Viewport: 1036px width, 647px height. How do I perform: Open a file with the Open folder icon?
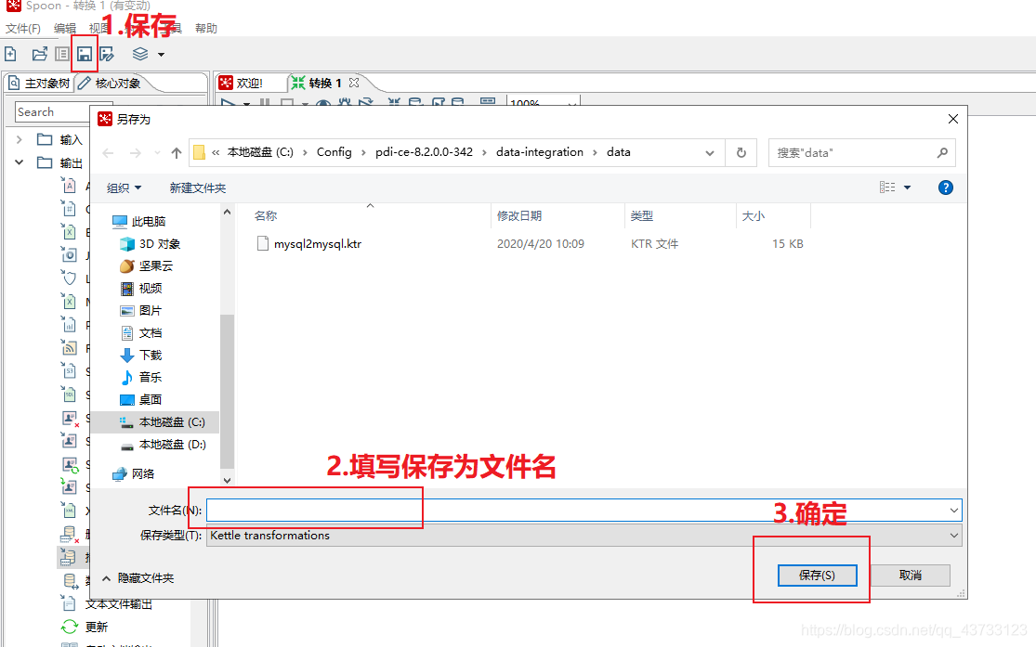coord(39,54)
